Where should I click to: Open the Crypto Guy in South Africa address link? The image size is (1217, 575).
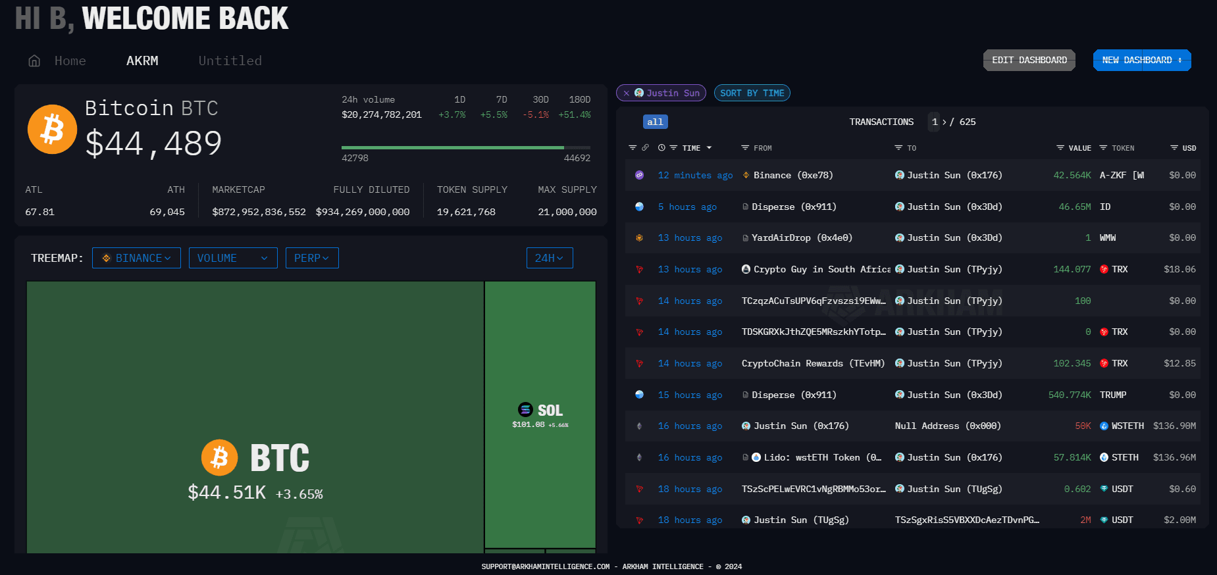822,269
